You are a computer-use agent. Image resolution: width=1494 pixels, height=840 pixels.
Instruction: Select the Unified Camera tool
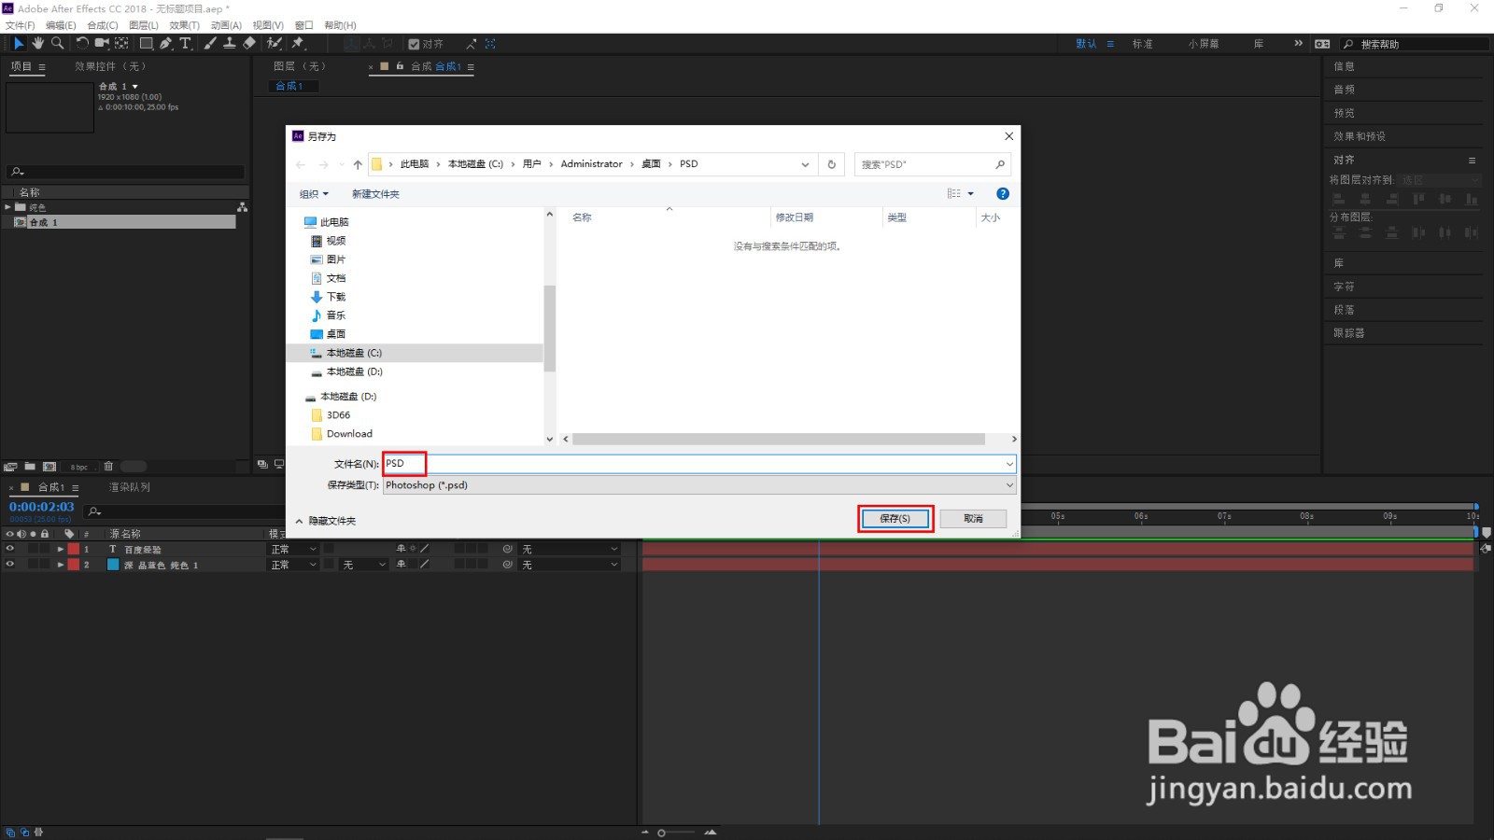coord(102,43)
